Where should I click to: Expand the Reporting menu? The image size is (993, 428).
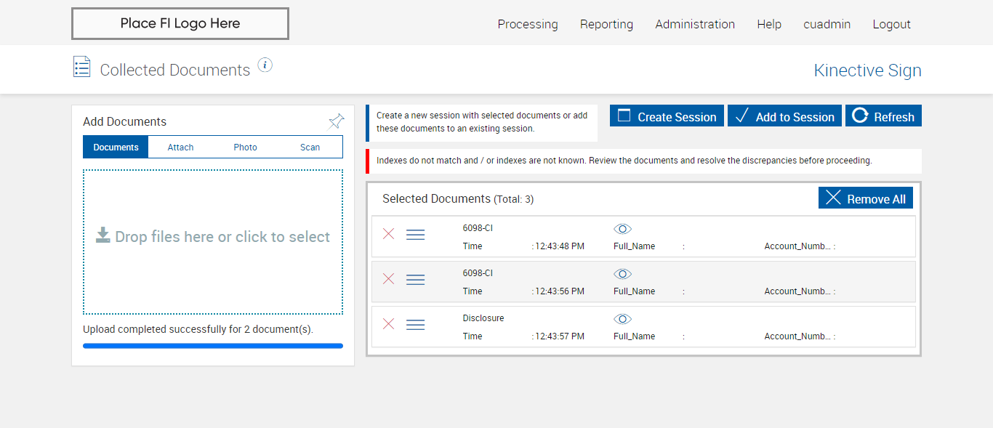coord(606,24)
